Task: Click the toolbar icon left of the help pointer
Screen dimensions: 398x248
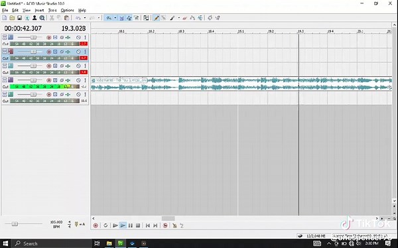Action: 210,18
